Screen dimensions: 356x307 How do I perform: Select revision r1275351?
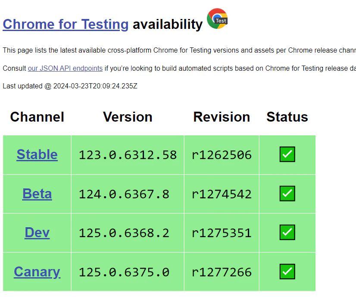pos(222,233)
